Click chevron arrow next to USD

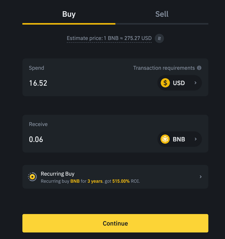click(x=195, y=83)
